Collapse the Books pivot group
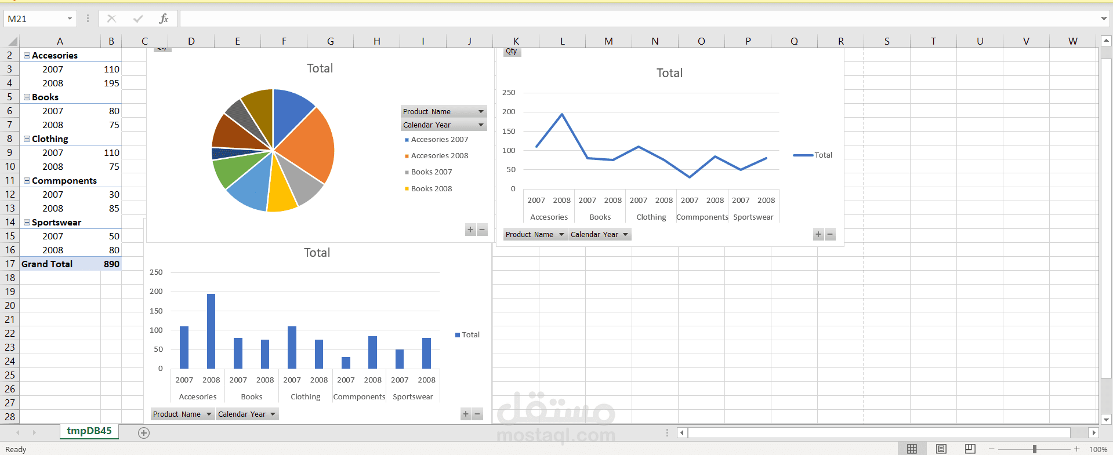This screenshot has height=455, width=1113. point(27,97)
